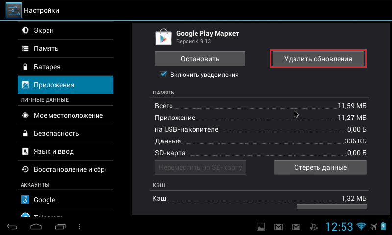This screenshot has width=392, height=235.
Task: Click the на USB-накопителе row label
Action: [187, 129]
